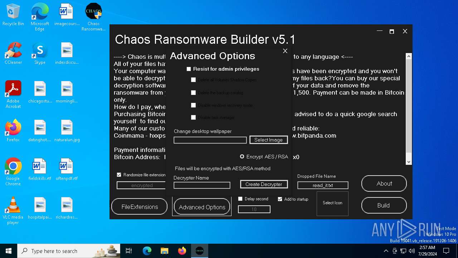The height and width of the screenshot is (258, 458).
Task: Open File Explorer from taskbar
Action: pyautogui.click(x=165, y=251)
